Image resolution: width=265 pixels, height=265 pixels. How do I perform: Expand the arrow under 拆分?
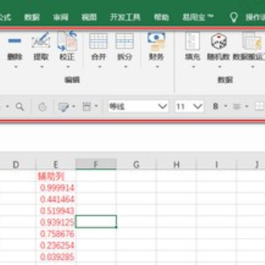pos(126,67)
